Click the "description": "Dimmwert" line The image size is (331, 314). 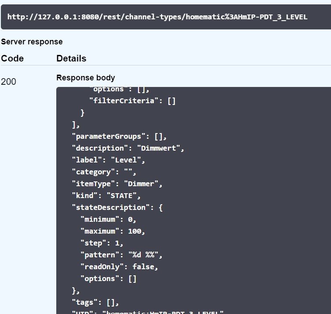point(128,148)
